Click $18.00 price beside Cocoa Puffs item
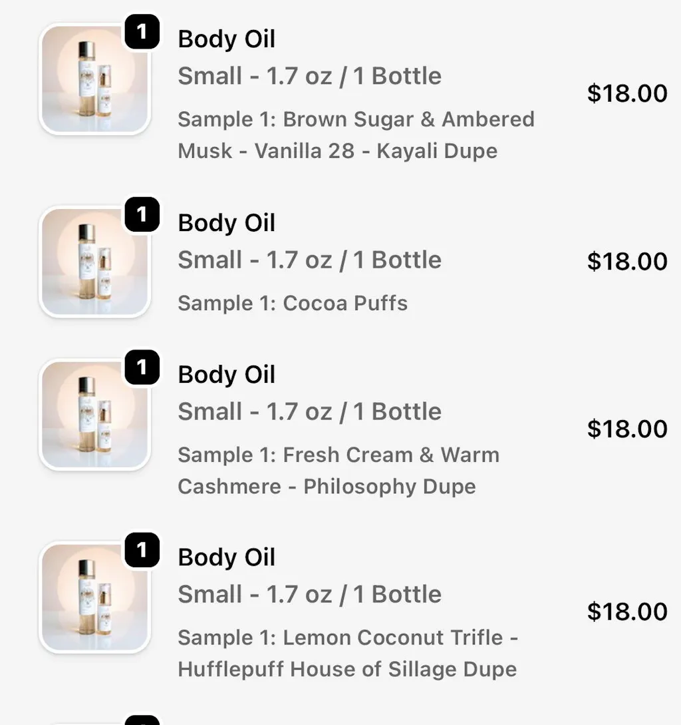 click(626, 262)
